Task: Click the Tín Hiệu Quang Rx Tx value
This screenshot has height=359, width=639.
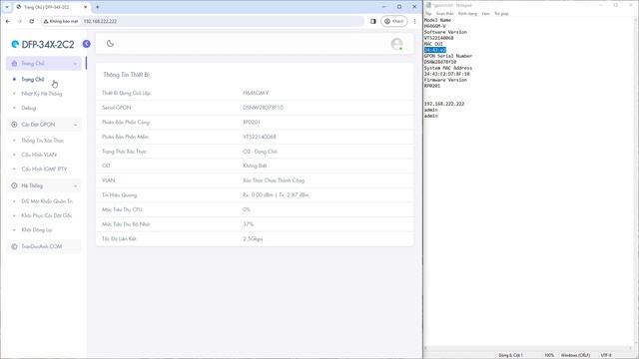Action: click(x=276, y=195)
